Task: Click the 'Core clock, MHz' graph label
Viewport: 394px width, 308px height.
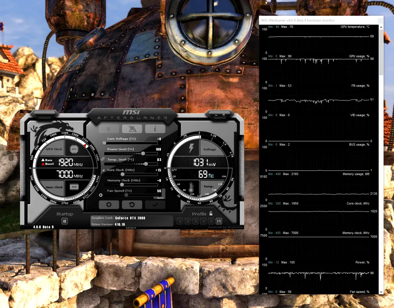Action: (x=358, y=203)
